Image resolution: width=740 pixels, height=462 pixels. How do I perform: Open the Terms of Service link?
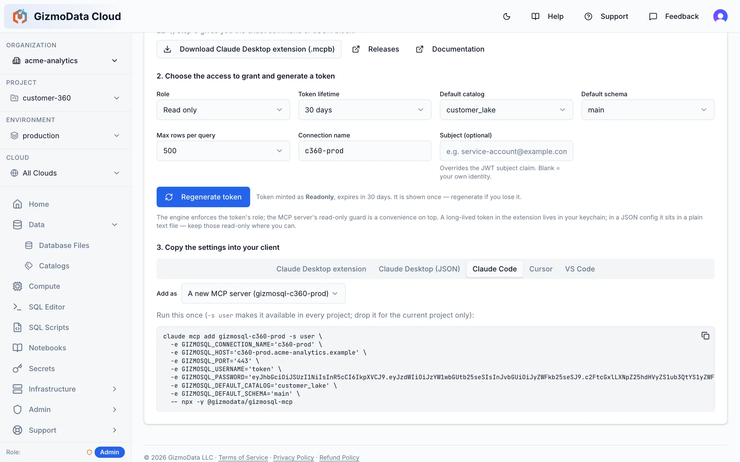point(243,457)
